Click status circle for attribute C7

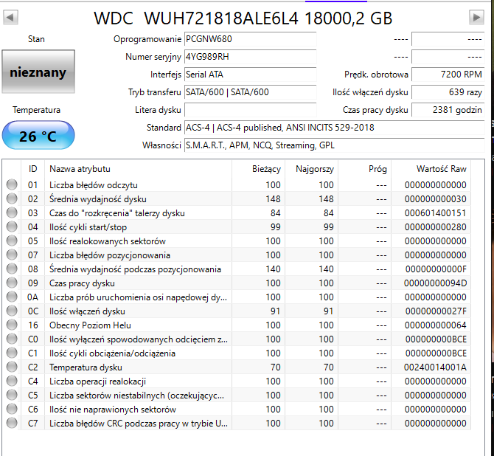point(12,423)
